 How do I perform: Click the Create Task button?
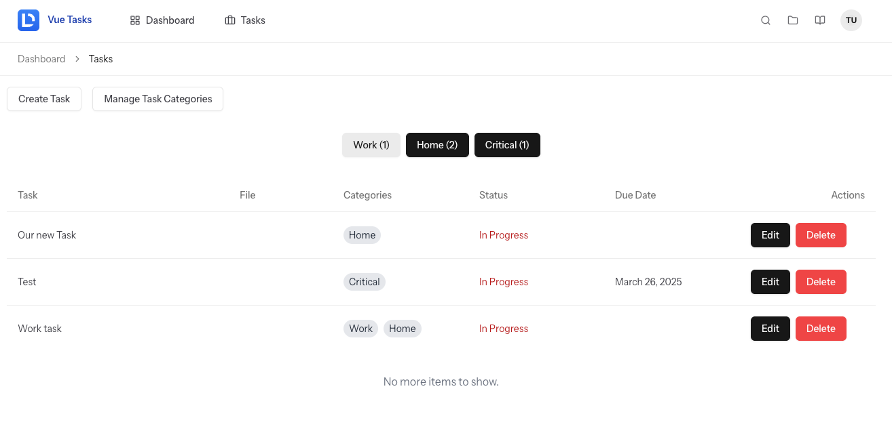click(x=44, y=99)
